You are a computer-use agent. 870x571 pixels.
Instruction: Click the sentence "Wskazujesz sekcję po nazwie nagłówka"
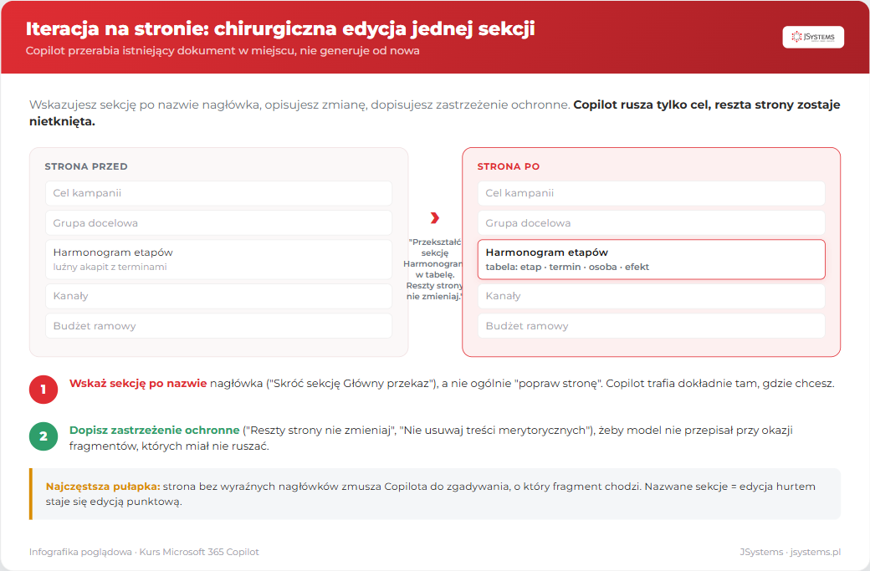point(145,105)
